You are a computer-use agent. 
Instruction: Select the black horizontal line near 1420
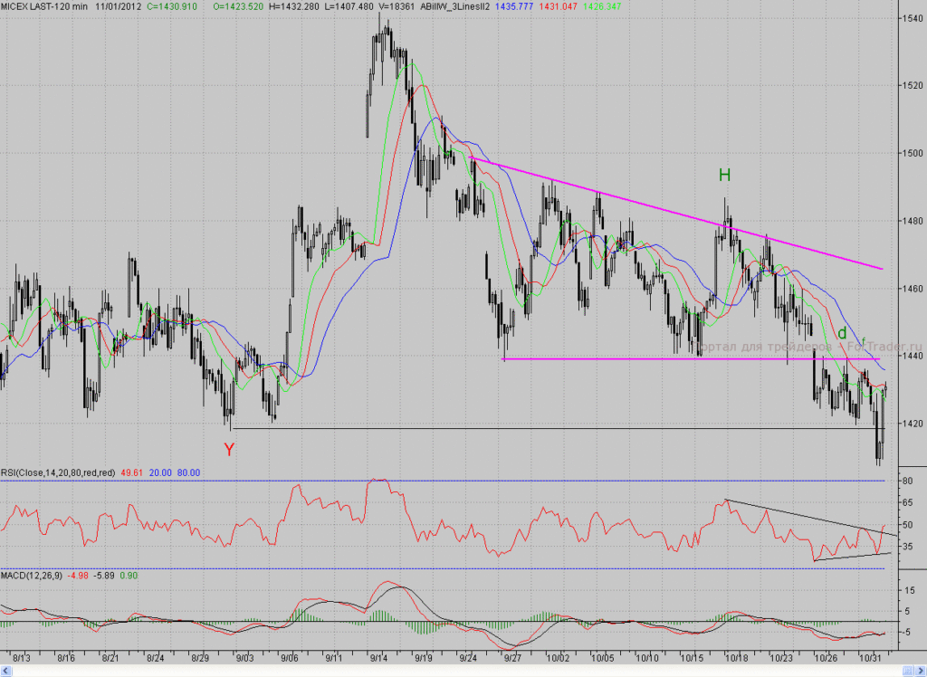pos(559,428)
